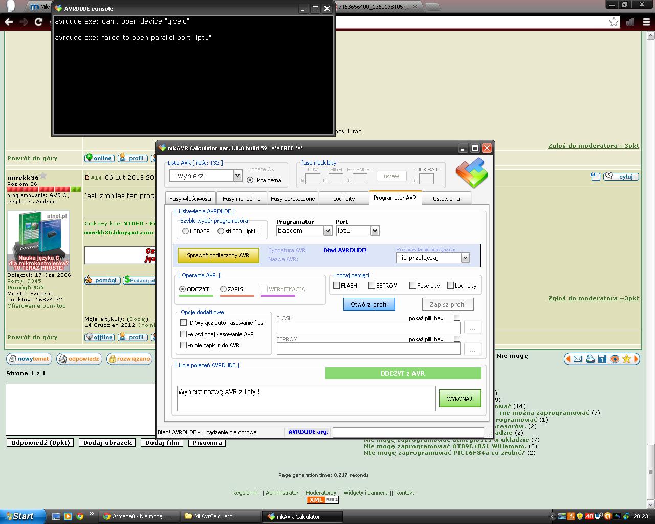Click the post #14 permalink icon

[x=87, y=178]
